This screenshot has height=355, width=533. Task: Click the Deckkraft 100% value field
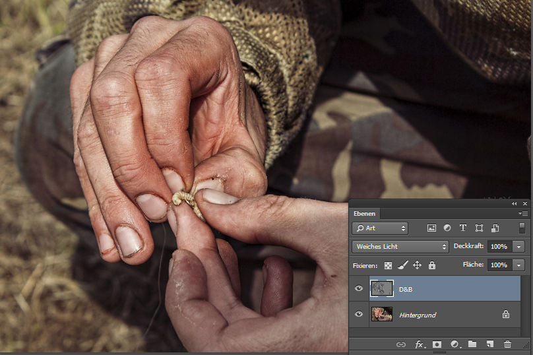coord(500,247)
